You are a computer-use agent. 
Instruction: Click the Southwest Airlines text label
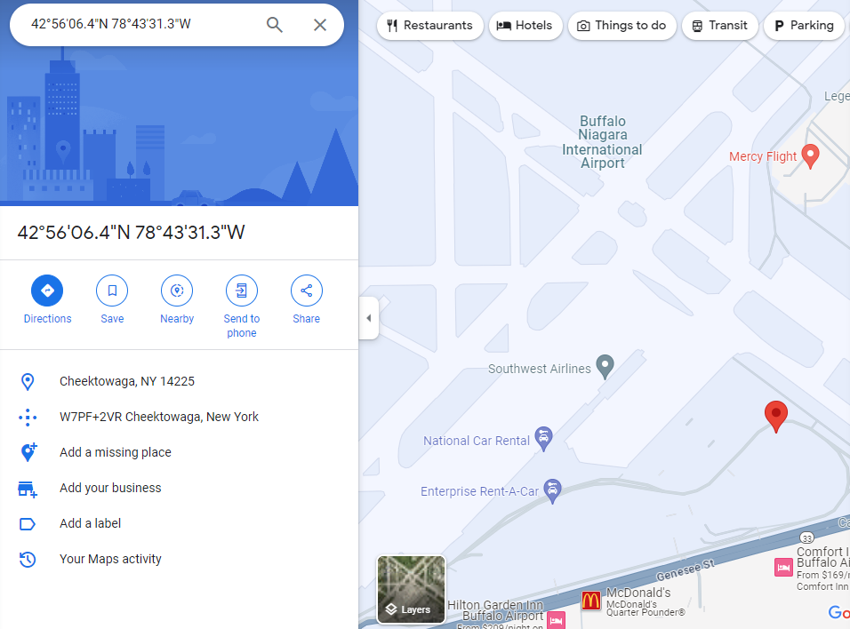click(540, 369)
